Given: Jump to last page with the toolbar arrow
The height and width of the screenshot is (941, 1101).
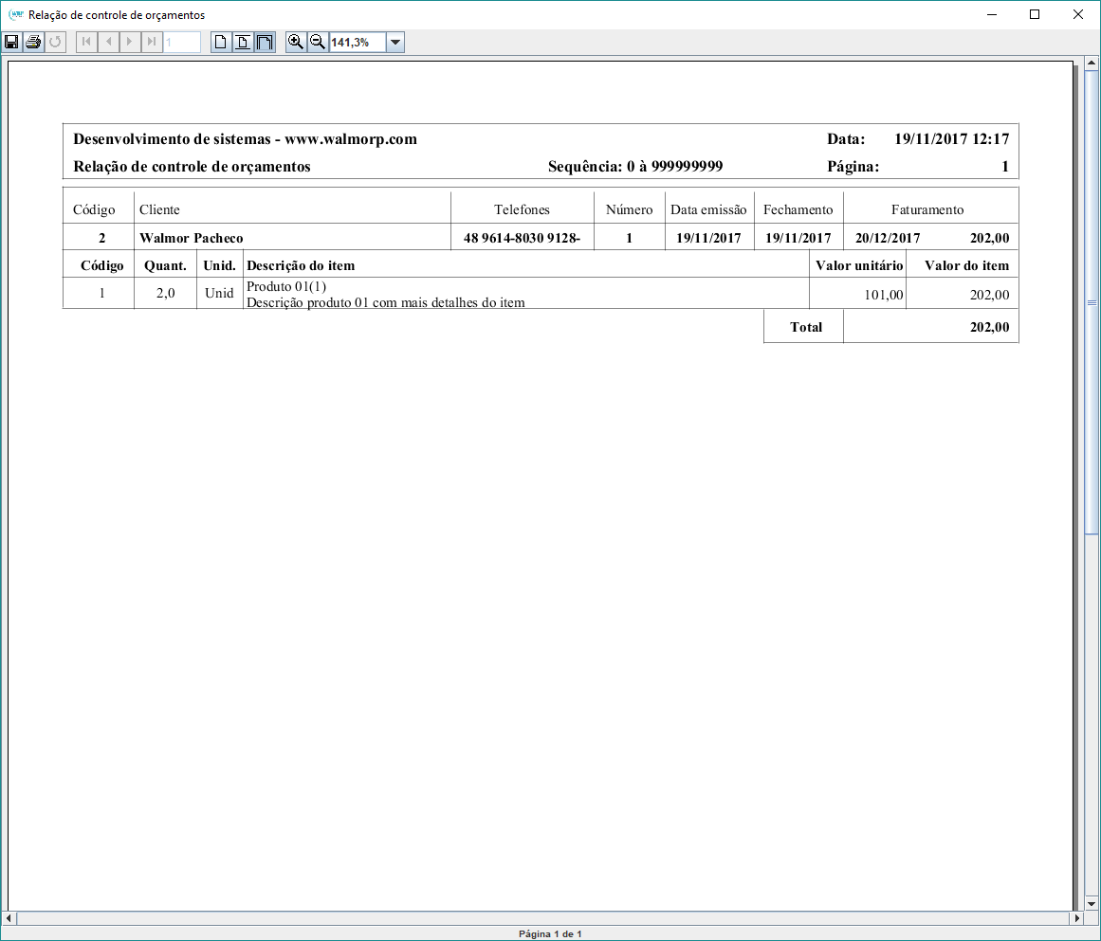Looking at the screenshot, I should pyautogui.click(x=152, y=42).
